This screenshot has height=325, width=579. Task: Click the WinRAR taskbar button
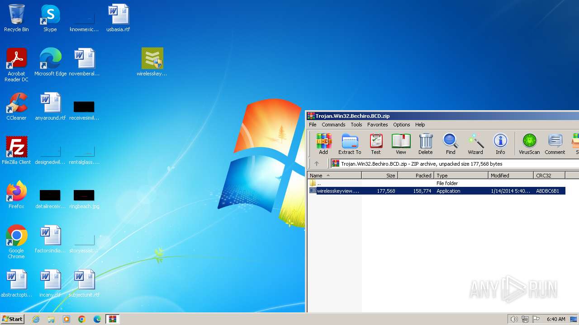tap(112, 319)
